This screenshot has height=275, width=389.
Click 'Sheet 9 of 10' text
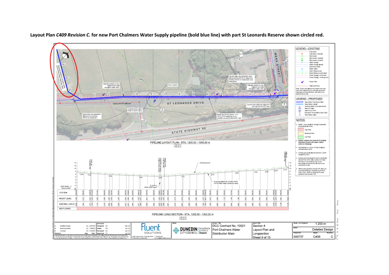pyautogui.click(x=262, y=237)
